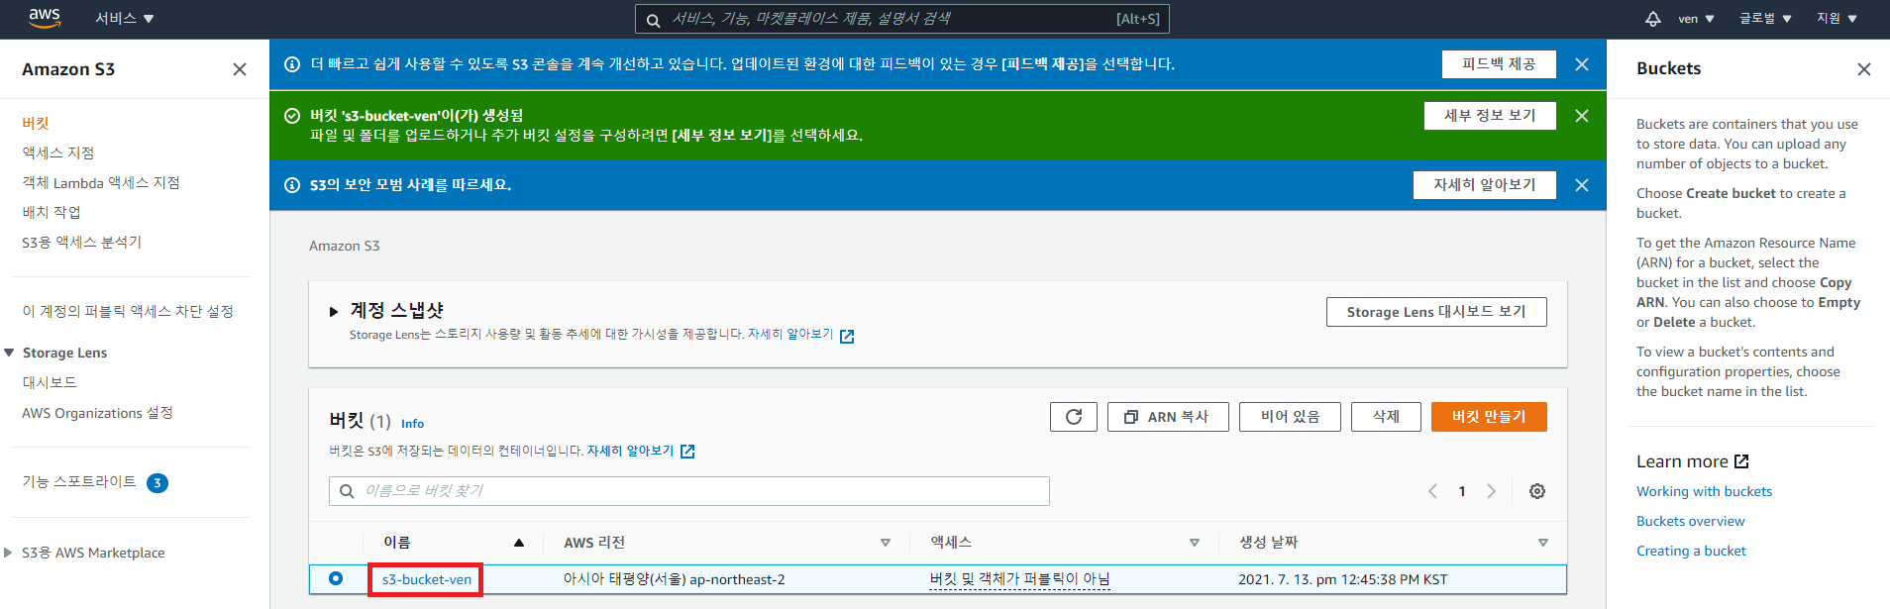Open Access Analyzer for S3
The image size is (1890, 609).
pos(82,243)
